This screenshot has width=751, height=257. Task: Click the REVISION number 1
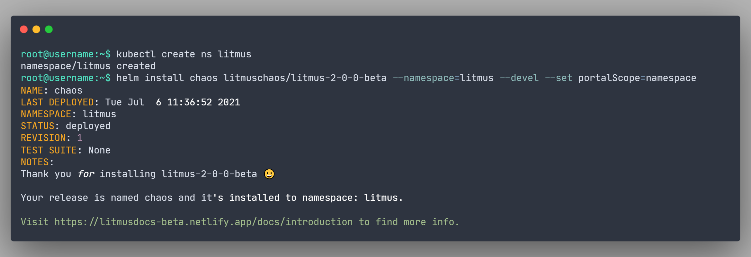[80, 138]
